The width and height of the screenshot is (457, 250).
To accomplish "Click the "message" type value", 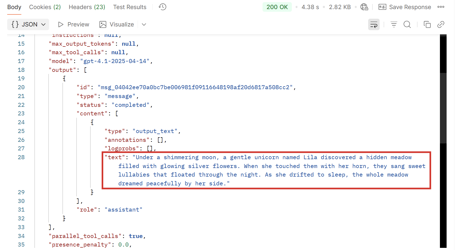I will [120, 96].
